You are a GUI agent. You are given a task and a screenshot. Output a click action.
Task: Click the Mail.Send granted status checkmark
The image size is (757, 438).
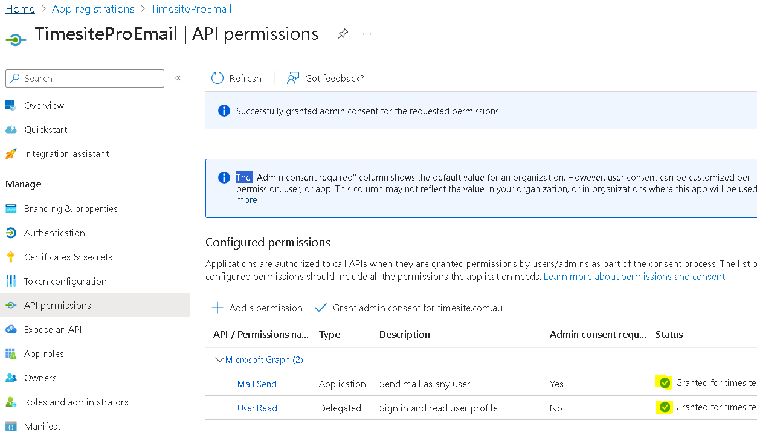[x=665, y=382]
